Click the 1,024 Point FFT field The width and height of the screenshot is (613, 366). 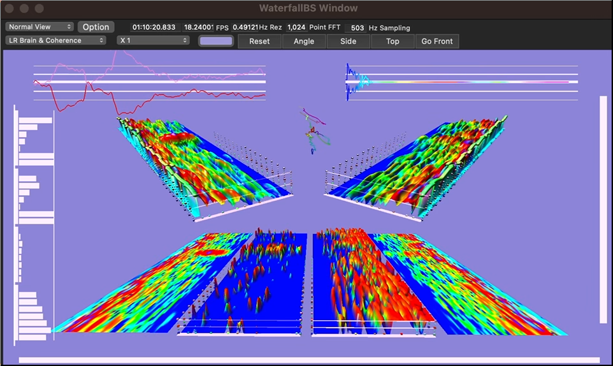(x=296, y=27)
